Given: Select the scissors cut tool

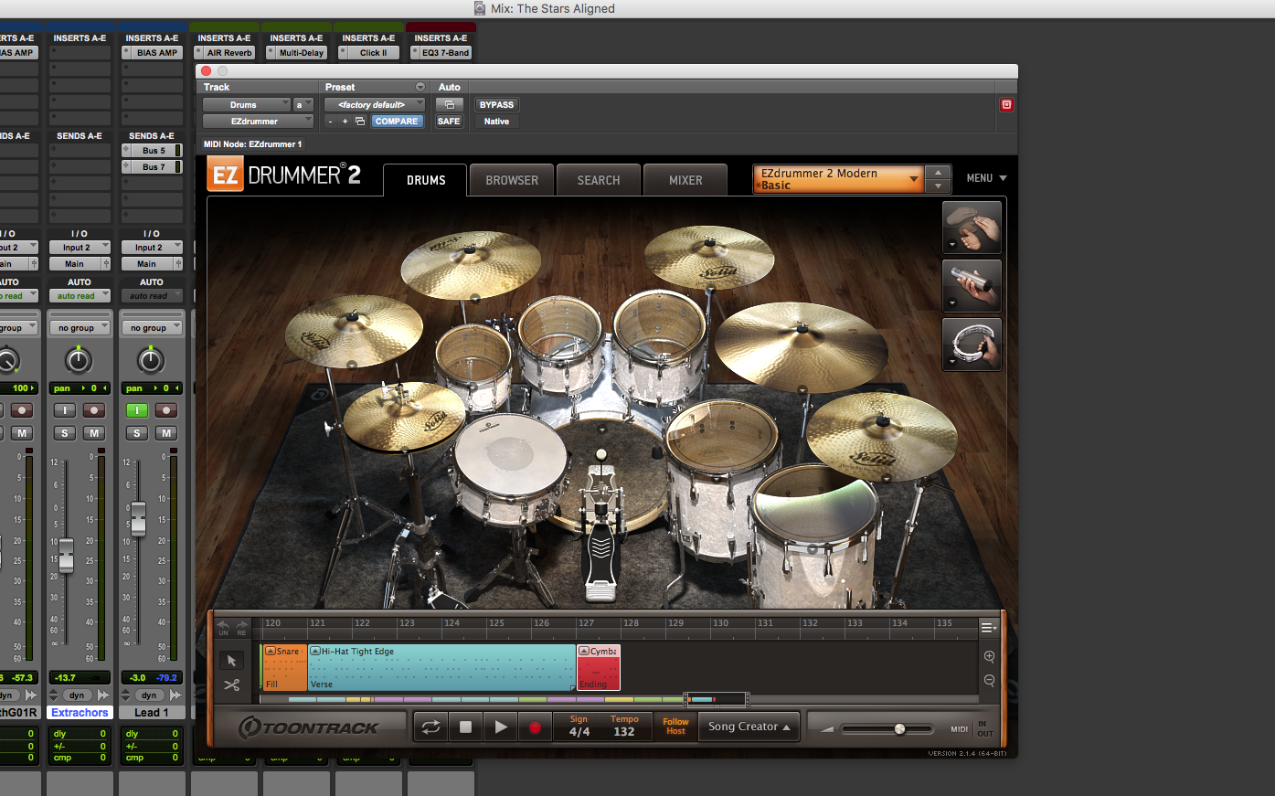Looking at the screenshot, I should pyautogui.click(x=231, y=685).
